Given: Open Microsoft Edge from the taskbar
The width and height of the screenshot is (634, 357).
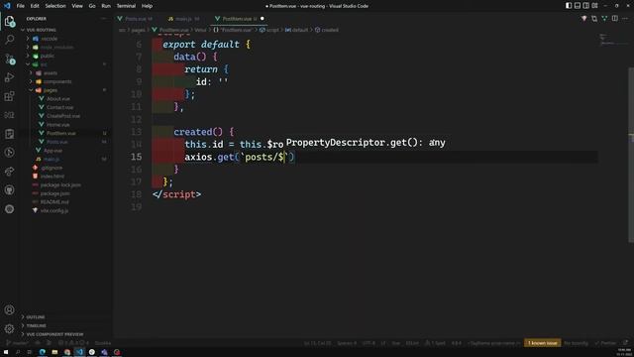Looking at the screenshot, I should point(42,352).
